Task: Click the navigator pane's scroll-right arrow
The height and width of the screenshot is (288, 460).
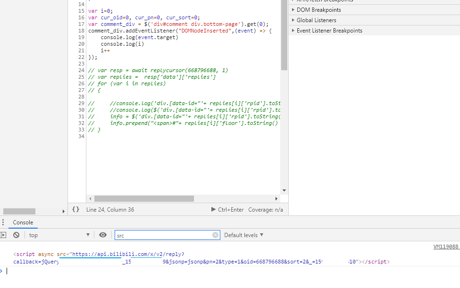Action: point(63,211)
